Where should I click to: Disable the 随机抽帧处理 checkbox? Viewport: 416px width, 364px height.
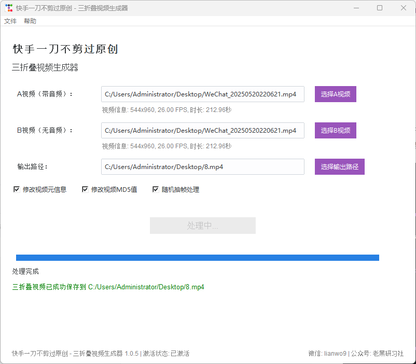(156, 190)
